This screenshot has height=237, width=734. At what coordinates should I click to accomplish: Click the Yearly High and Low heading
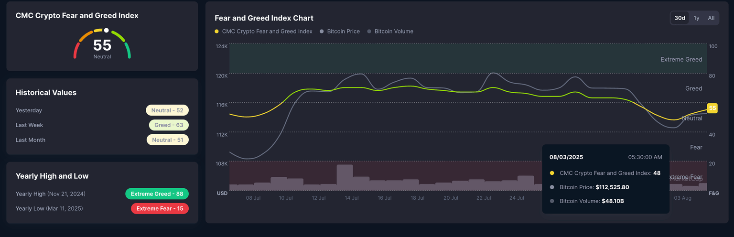pos(52,176)
